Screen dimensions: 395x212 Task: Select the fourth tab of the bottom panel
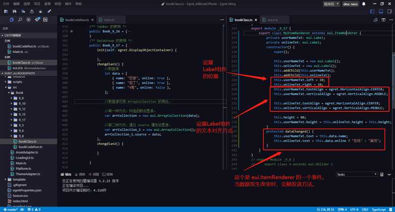coord(107,174)
